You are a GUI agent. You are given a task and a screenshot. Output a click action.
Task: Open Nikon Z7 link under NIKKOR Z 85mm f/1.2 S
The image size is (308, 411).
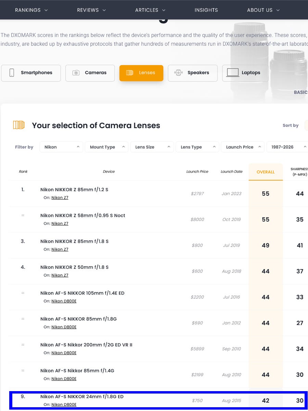point(60,198)
